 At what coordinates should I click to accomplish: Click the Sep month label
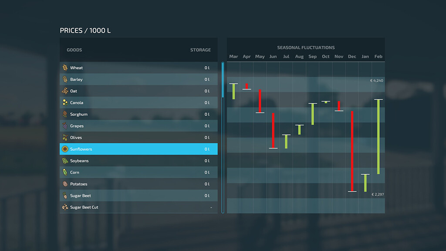312,57
